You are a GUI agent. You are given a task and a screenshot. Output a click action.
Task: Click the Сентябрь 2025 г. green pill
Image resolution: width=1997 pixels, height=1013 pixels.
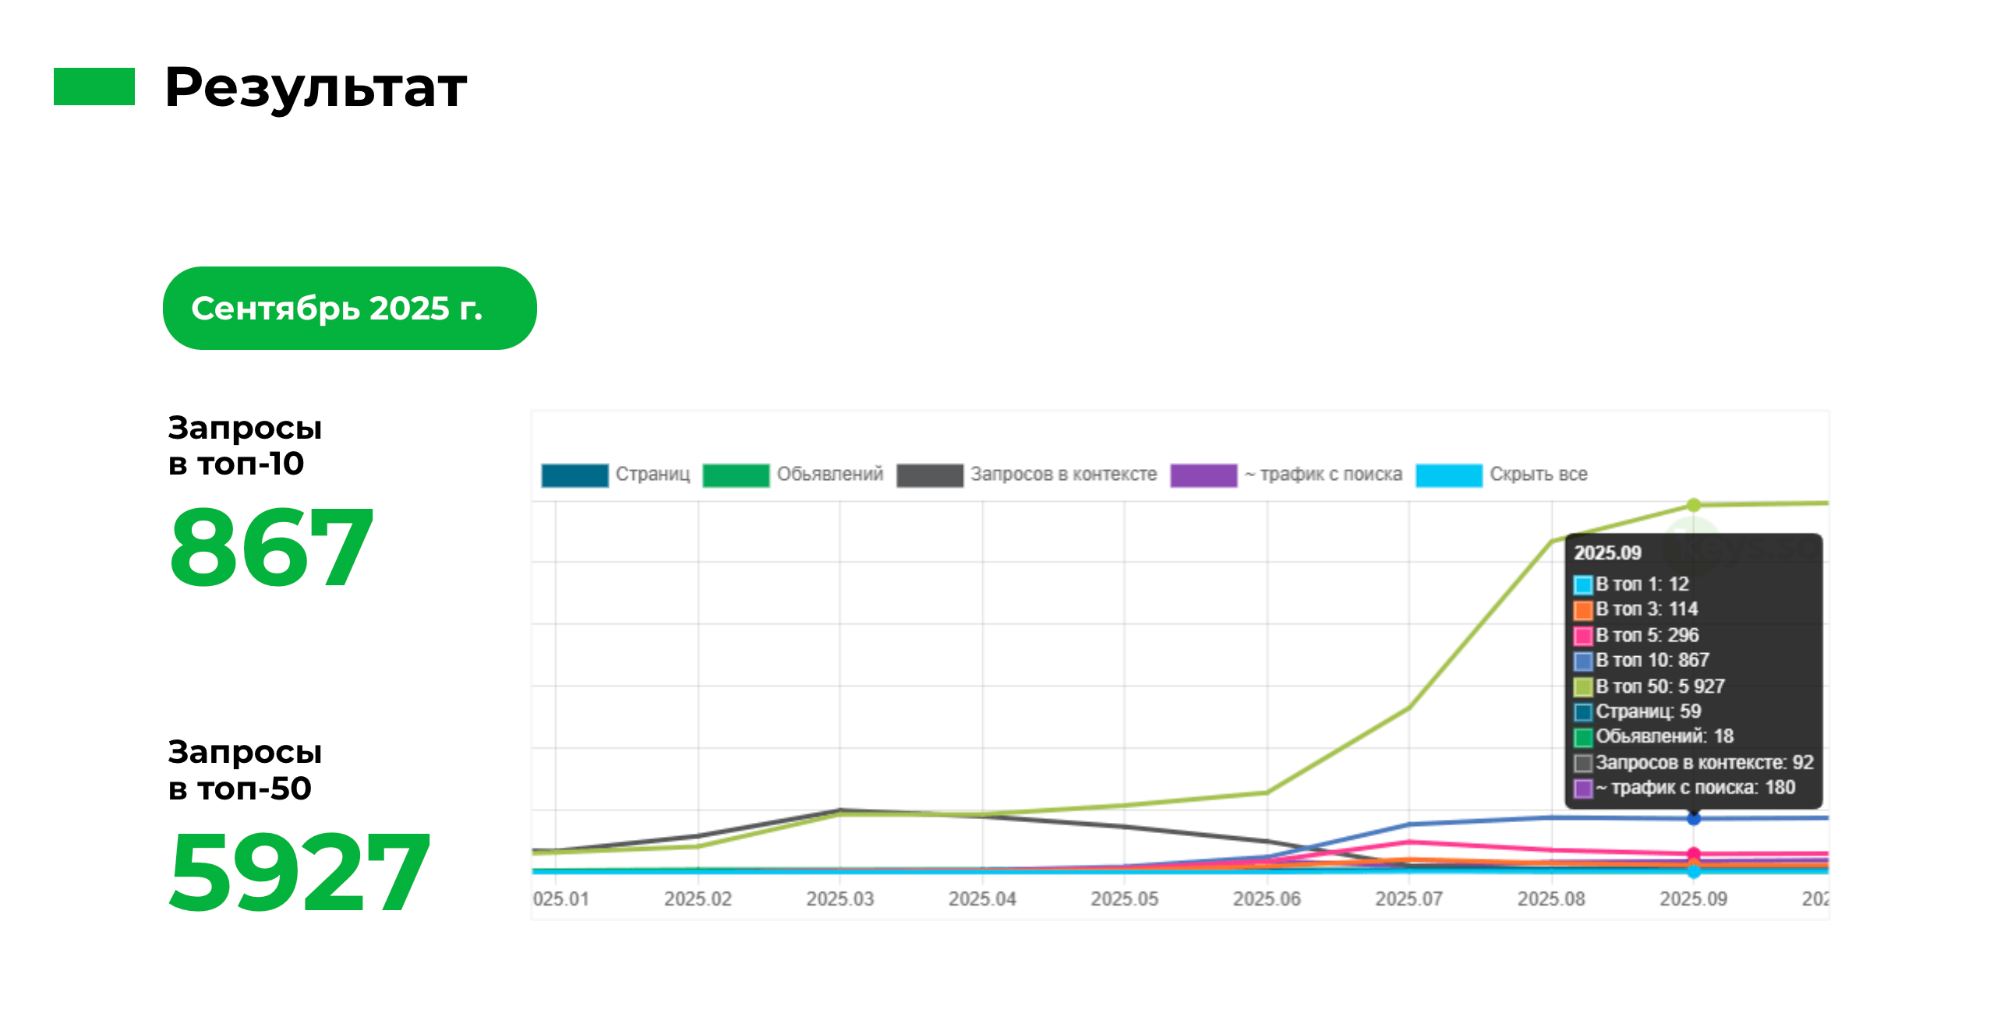click(x=349, y=308)
